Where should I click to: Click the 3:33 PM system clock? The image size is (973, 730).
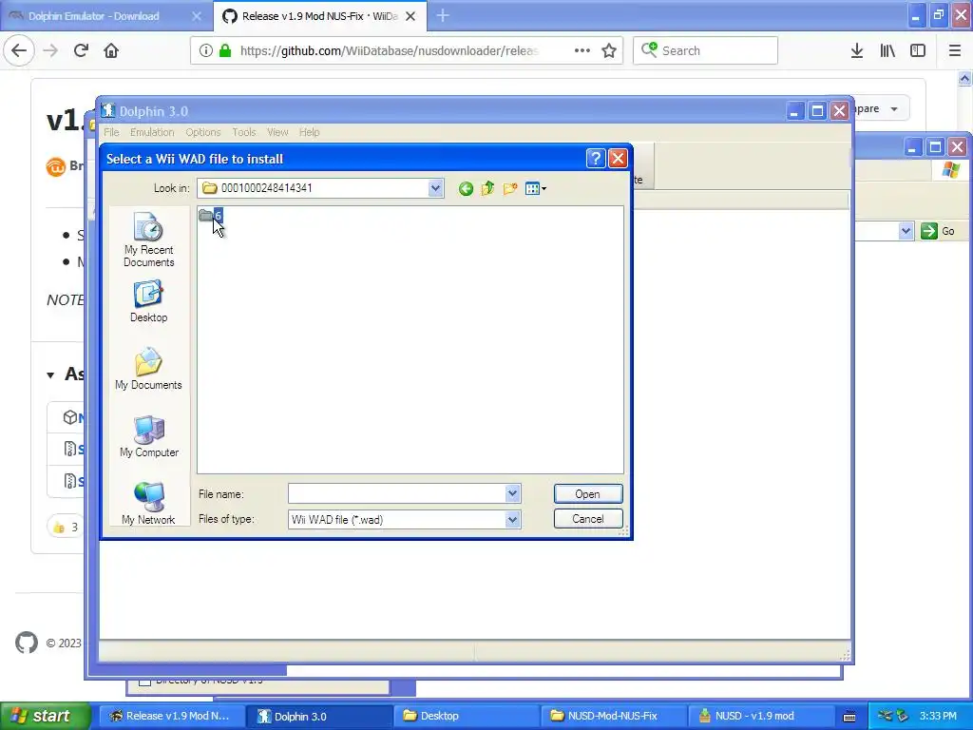click(x=938, y=716)
